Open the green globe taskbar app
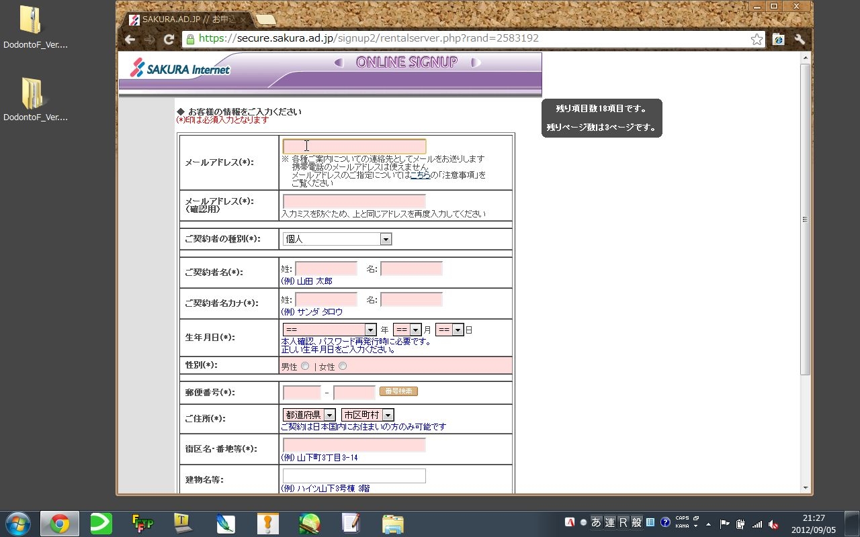 [309, 524]
